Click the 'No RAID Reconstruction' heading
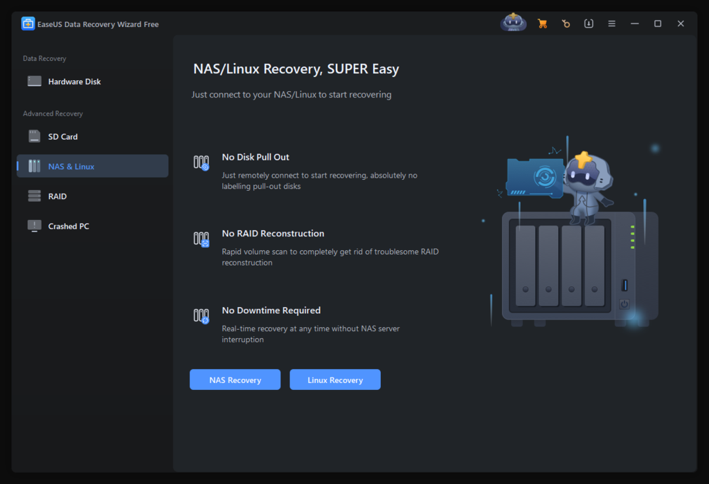Image resolution: width=709 pixels, height=484 pixels. pyautogui.click(x=273, y=234)
